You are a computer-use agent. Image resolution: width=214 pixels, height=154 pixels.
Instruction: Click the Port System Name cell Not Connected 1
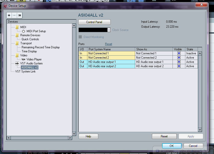click(111, 53)
